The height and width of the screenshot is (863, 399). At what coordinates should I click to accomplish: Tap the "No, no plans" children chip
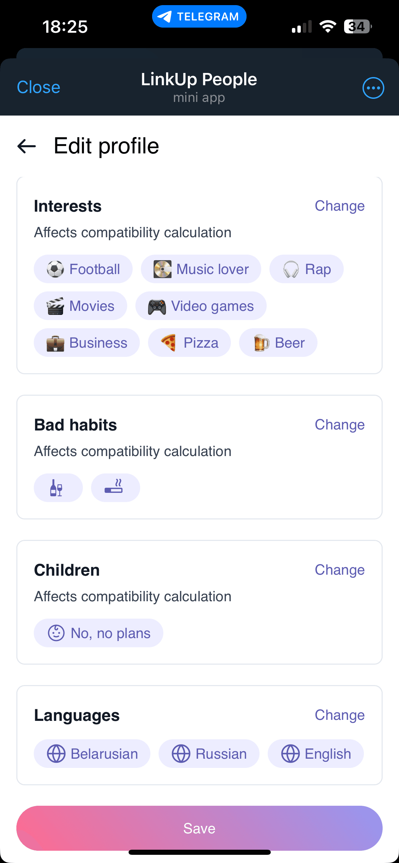(x=99, y=633)
